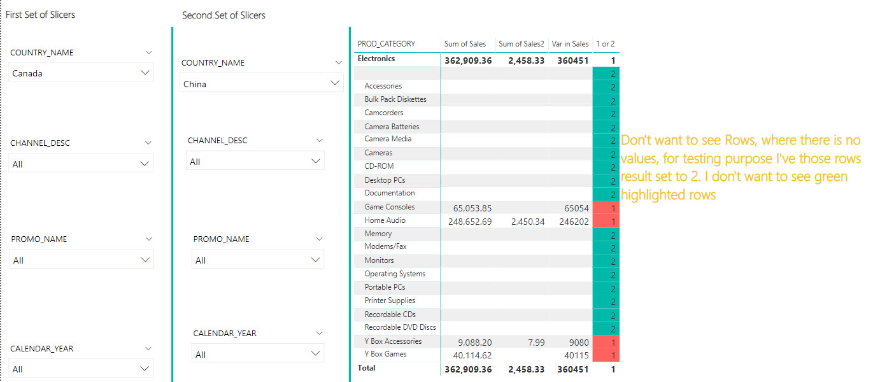The image size is (880, 382).
Task: Click header chevron of second-set CHANNEL_DESC slicer
Action: 320,140
